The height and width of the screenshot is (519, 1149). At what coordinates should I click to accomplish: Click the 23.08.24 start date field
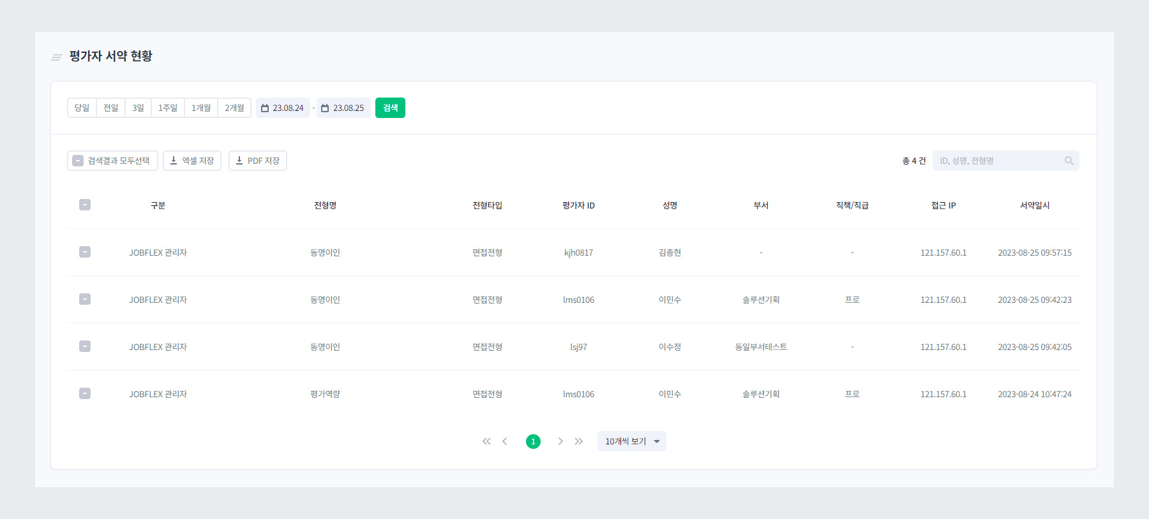pos(283,108)
